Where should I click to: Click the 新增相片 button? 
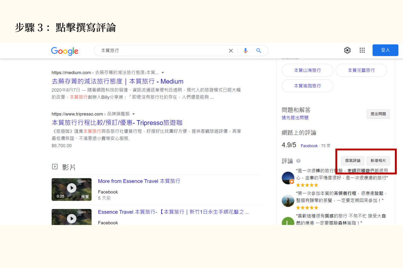click(378, 161)
